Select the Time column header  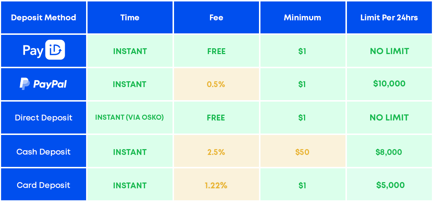[130, 17]
